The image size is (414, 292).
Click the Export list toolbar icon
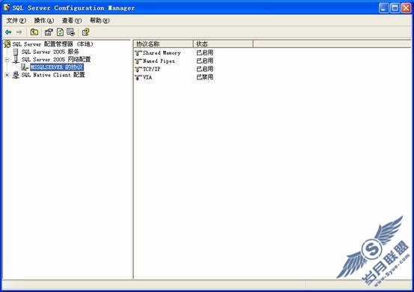click(71, 32)
